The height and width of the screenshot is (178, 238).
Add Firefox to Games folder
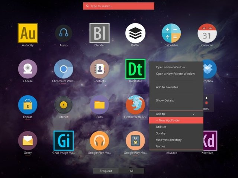pyautogui.click(x=176, y=146)
